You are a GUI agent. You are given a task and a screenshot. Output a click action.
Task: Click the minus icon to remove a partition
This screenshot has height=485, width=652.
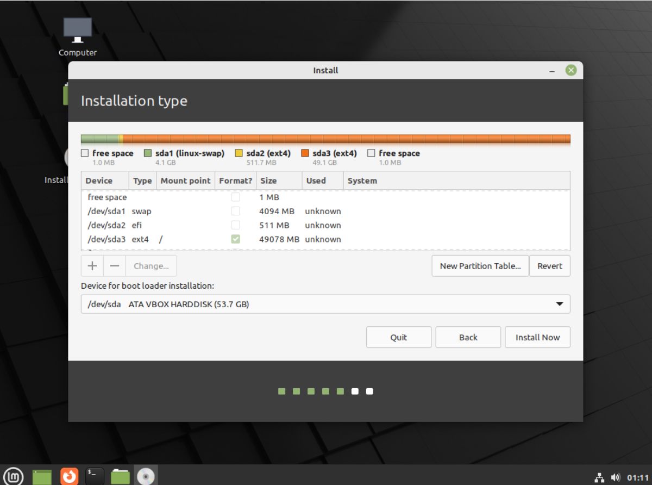[x=114, y=266]
